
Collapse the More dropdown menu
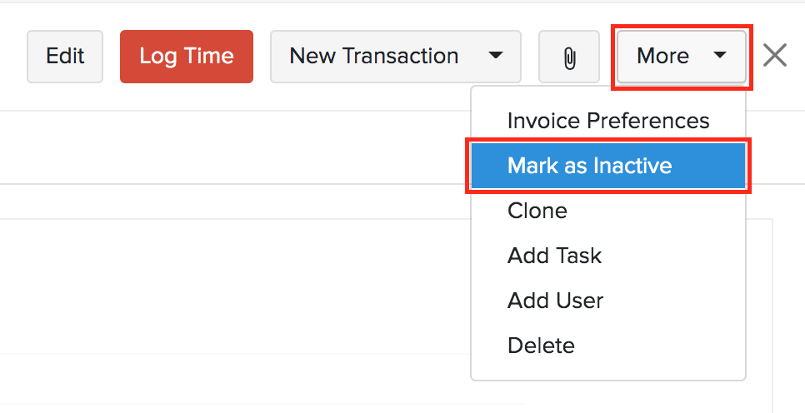[681, 57]
